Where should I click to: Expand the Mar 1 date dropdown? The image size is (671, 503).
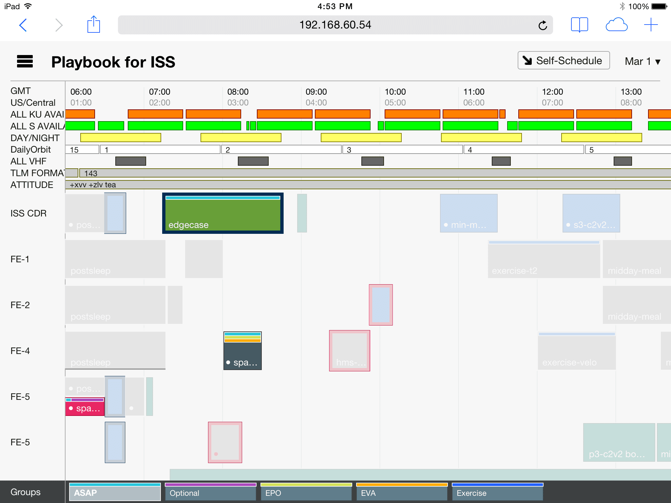click(x=642, y=61)
